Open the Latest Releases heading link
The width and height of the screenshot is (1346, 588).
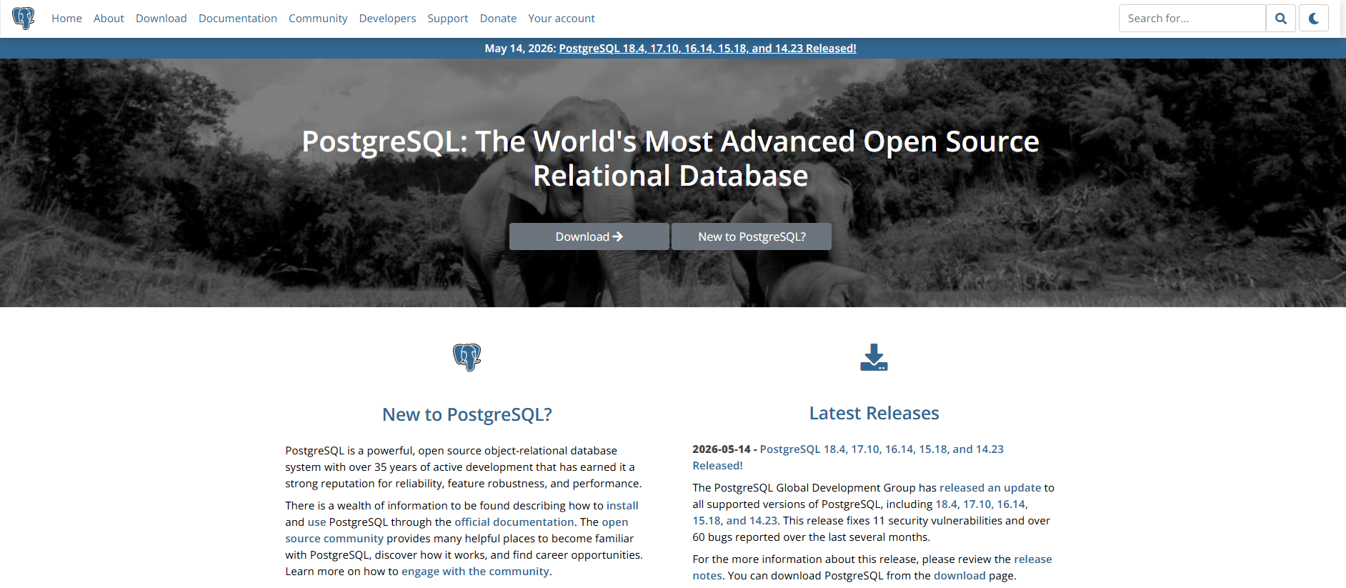point(874,413)
